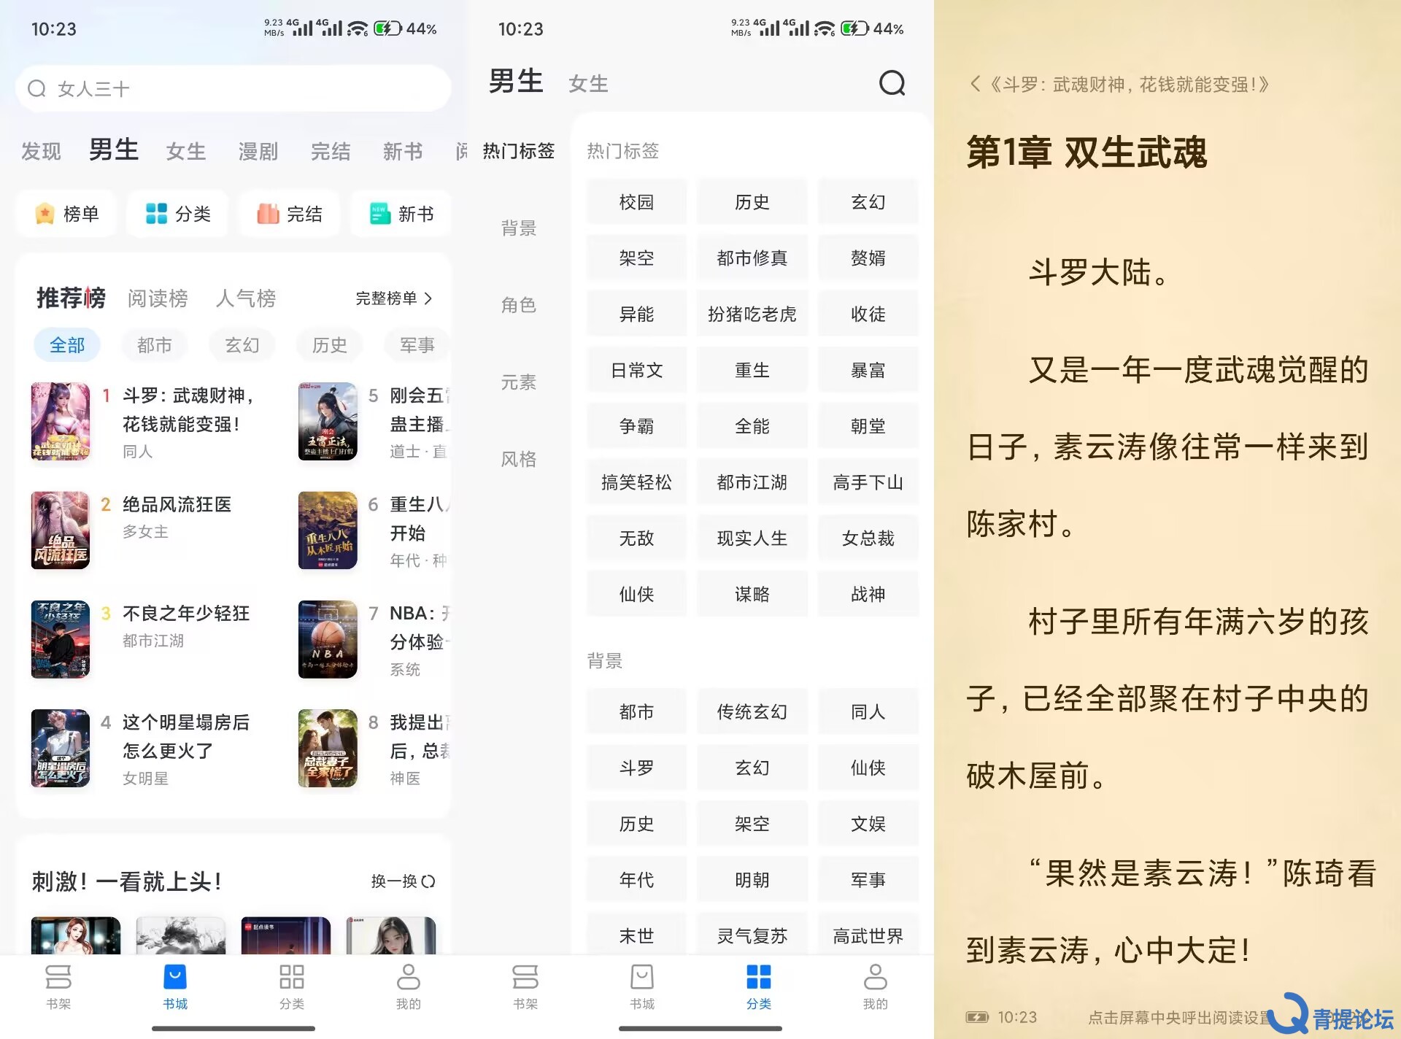Click the search field showing 女人三十

(x=233, y=89)
